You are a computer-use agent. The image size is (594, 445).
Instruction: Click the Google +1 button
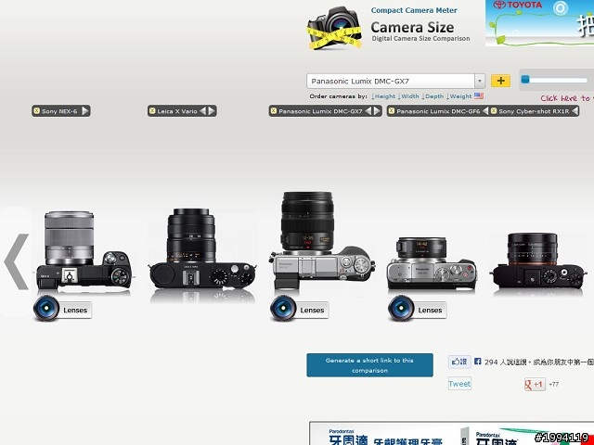point(535,384)
